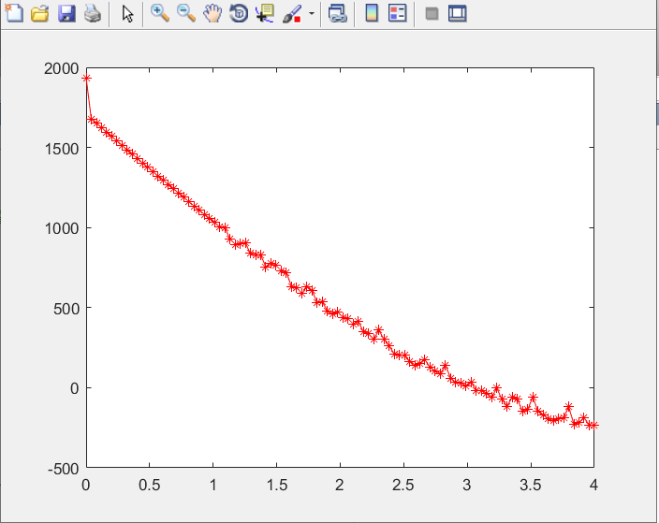Screen dimensions: 659x523
Task: Activate the Zoom Out tool
Action: (185, 13)
